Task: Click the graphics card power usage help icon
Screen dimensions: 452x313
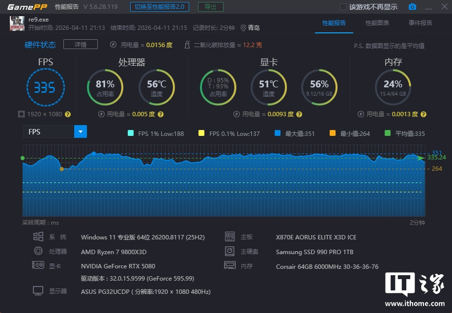Action: point(299,114)
